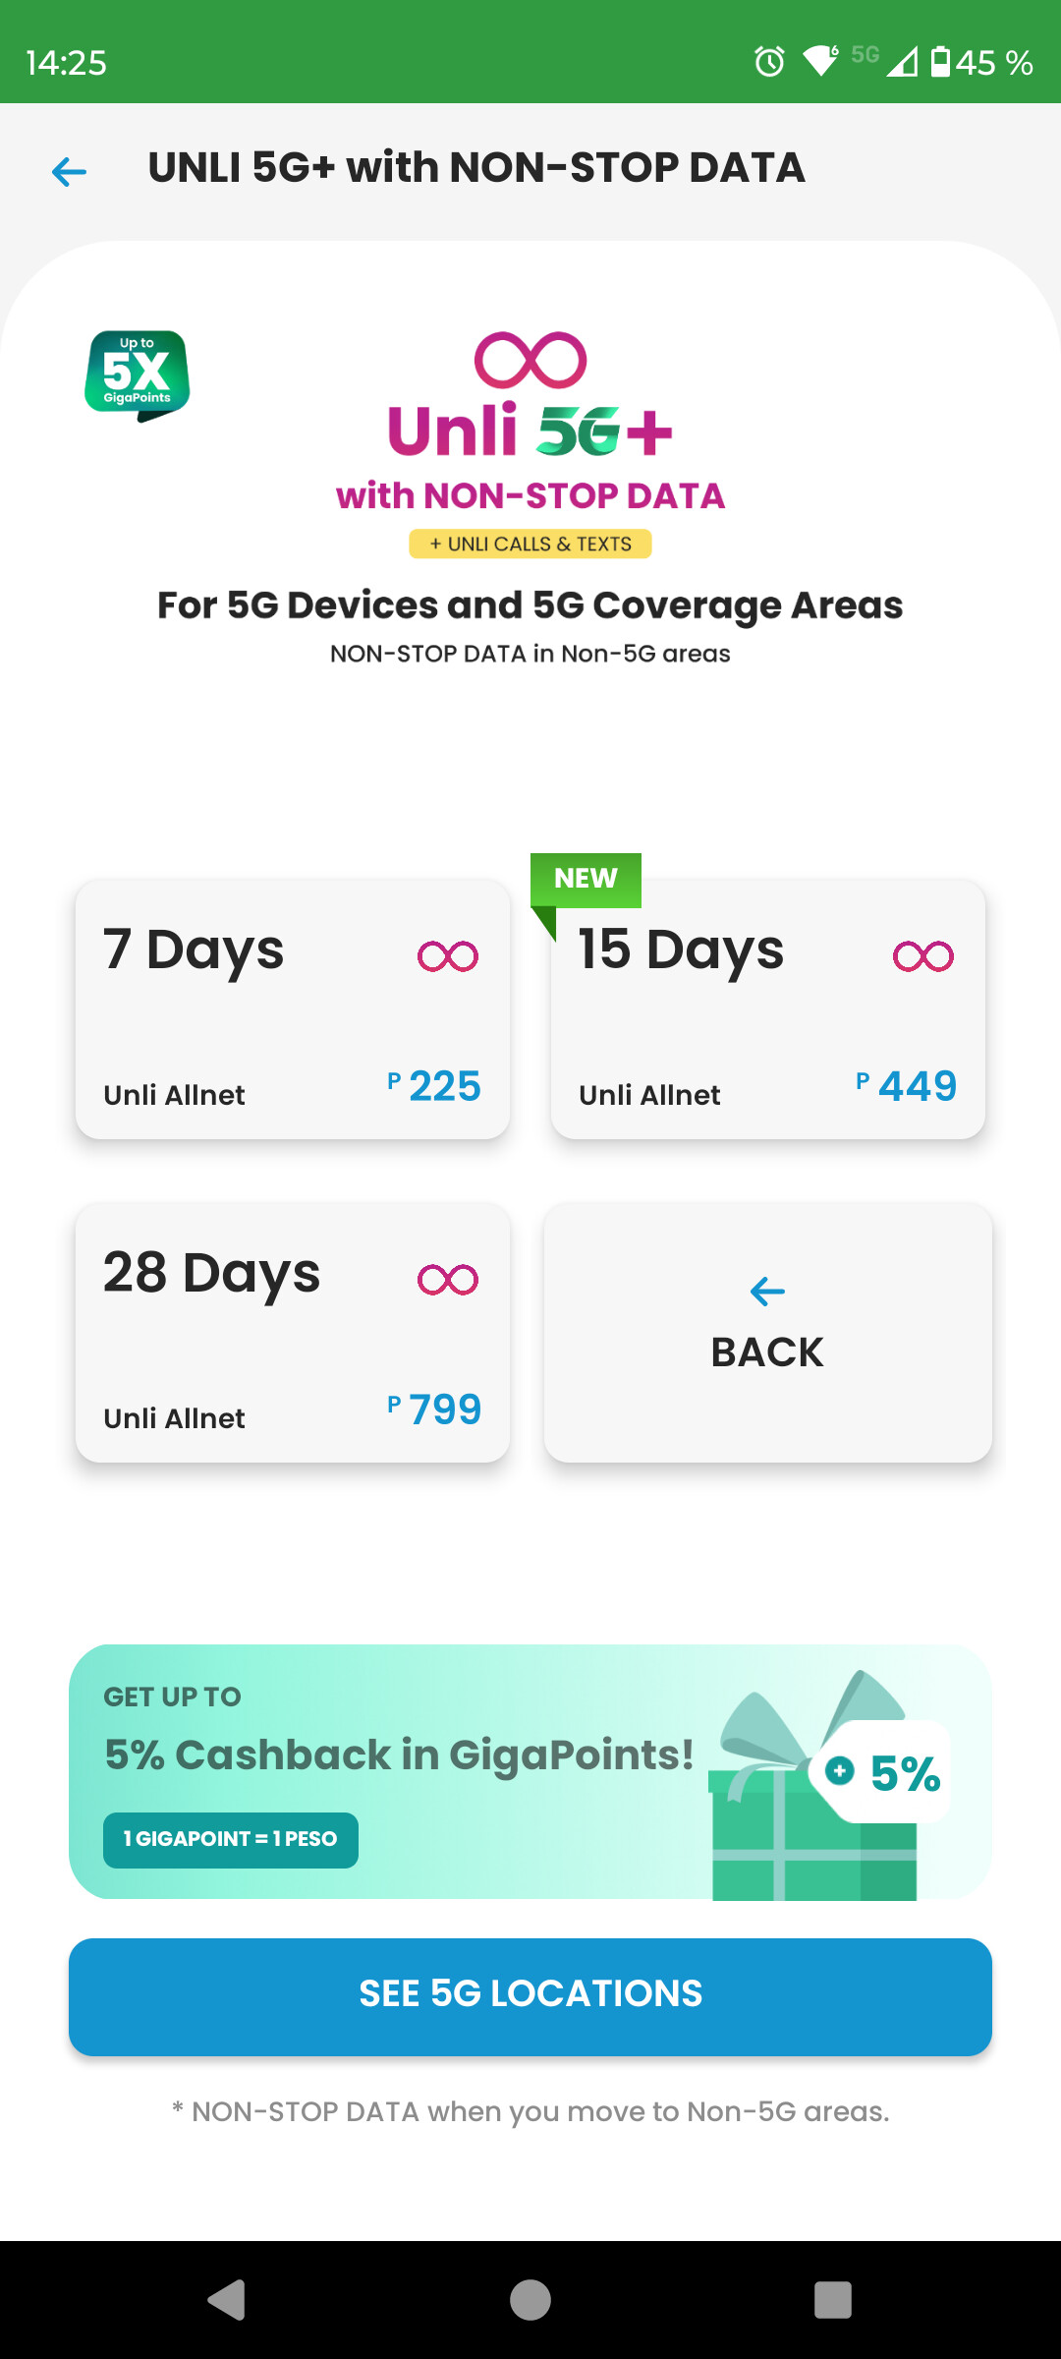Tap the large pink infinity logo
Viewport: 1061px width, 2359px height.
(530, 360)
